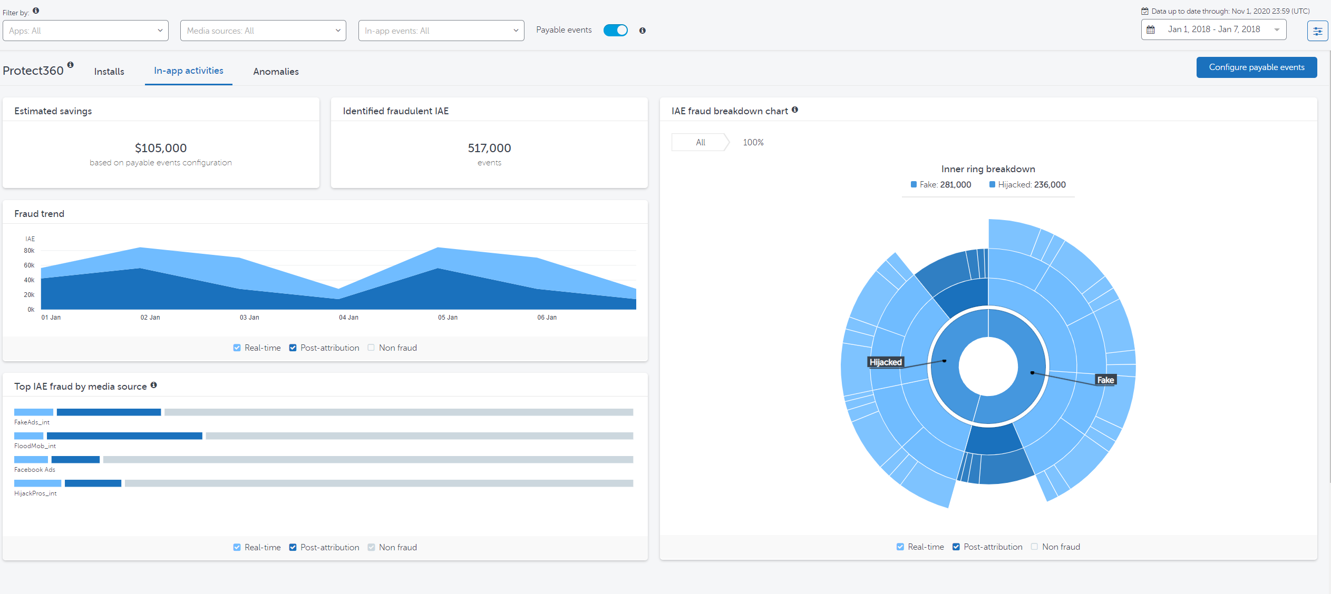Click the FakeAds_int dark blue bar

(109, 412)
